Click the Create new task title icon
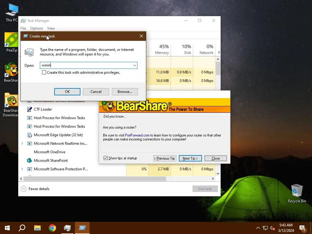This screenshot has height=234, width=312. 26,36
